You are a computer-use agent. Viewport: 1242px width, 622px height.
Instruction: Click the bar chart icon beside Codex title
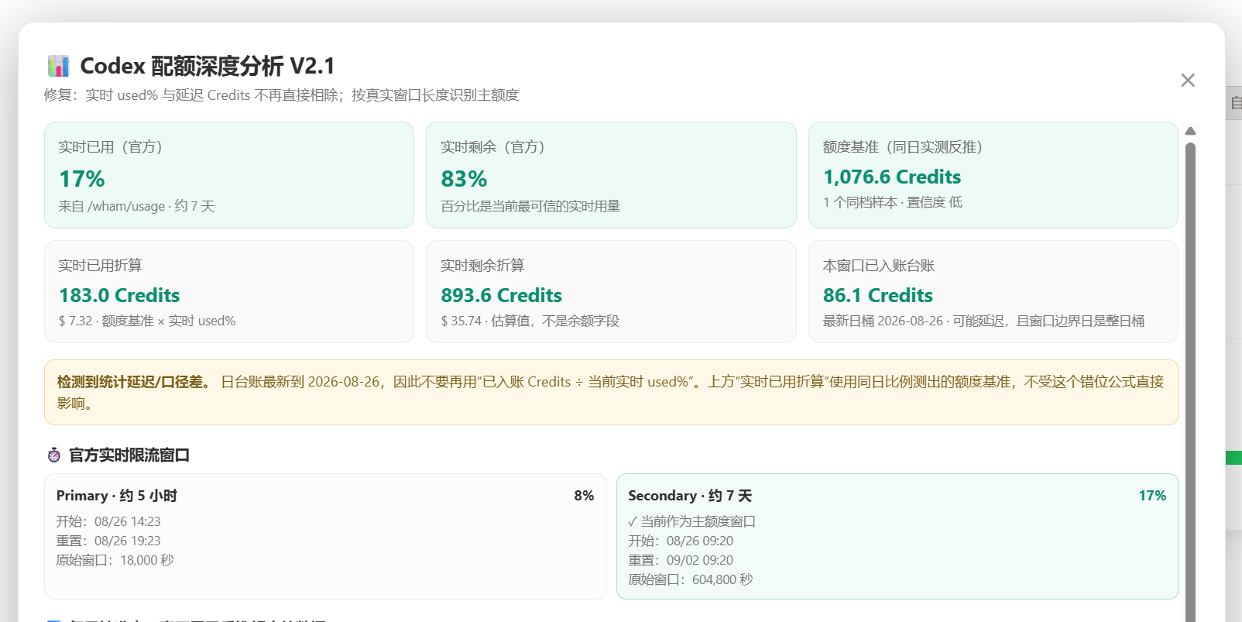tap(58, 66)
